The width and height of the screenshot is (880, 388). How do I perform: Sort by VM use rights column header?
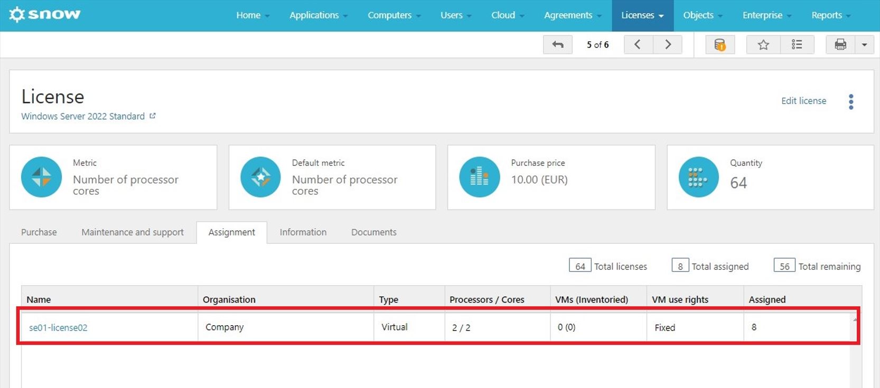coord(695,299)
